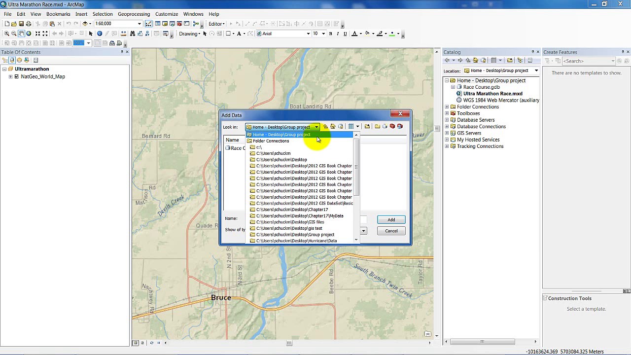
Task: Go up one level in Add Data dialog
Action: (325, 127)
